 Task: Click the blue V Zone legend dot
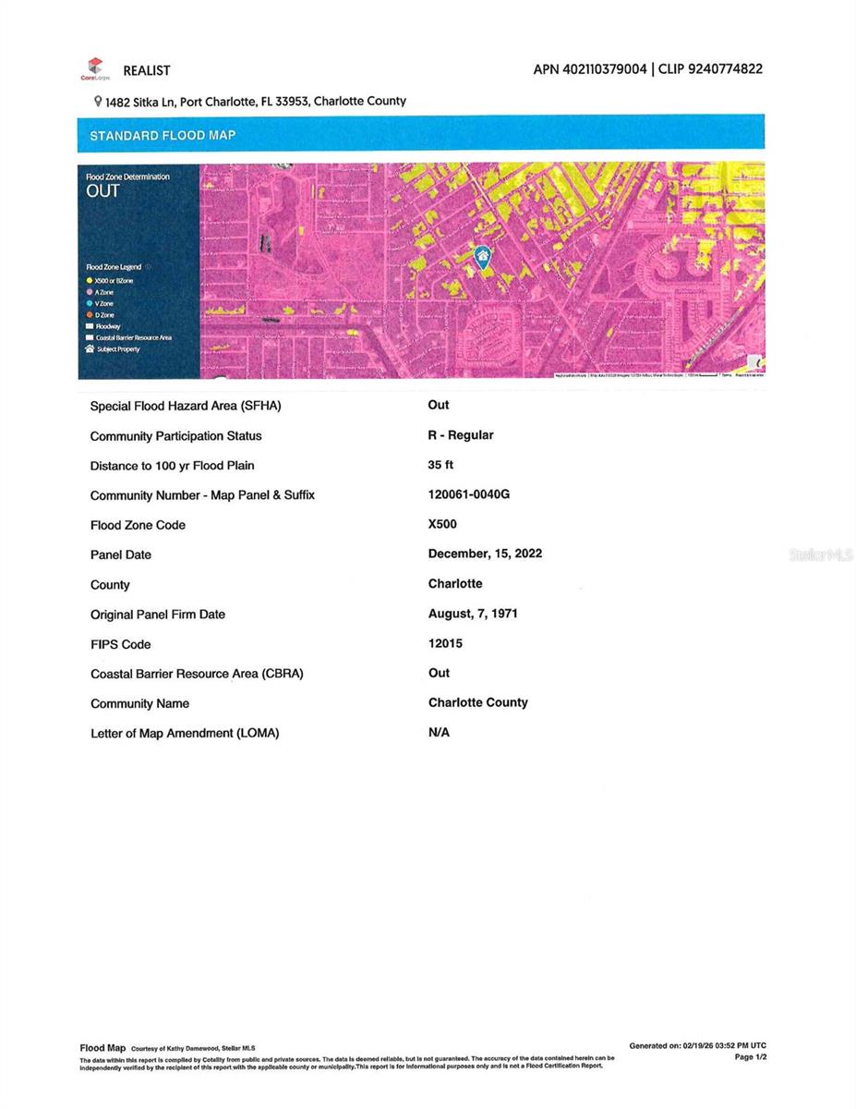[90, 304]
